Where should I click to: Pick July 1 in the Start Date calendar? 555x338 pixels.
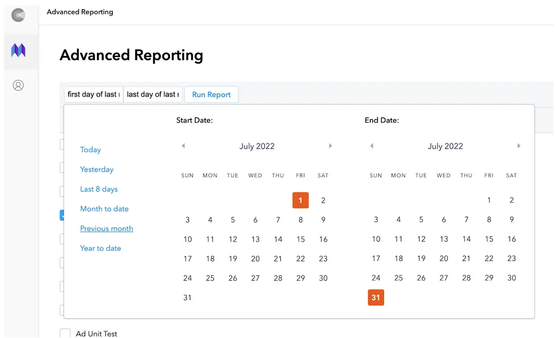pos(300,200)
